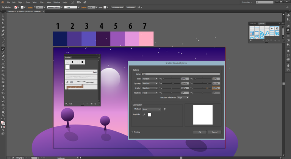
Task: Select the white Star scatter brush thumbnail
Action: (67, 67)
